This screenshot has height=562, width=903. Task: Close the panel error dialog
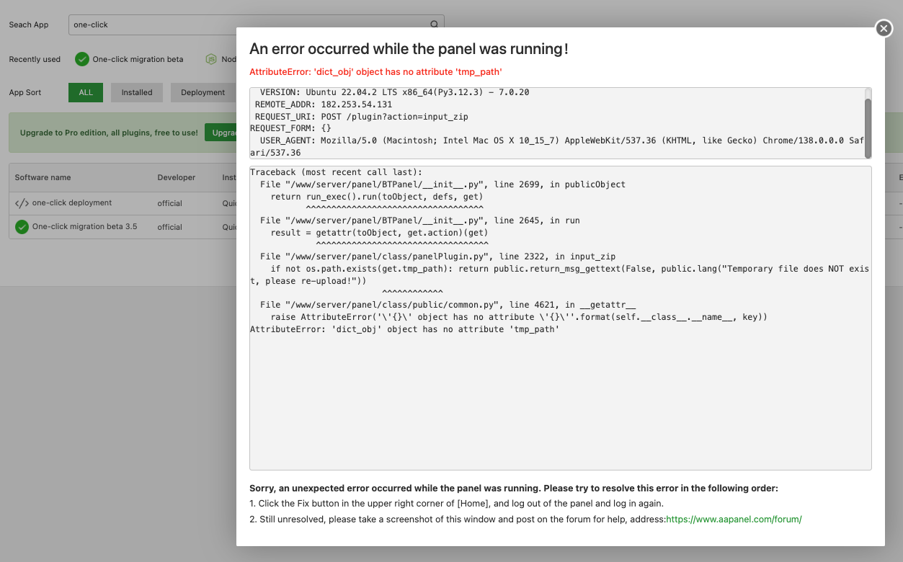[884, 28]
